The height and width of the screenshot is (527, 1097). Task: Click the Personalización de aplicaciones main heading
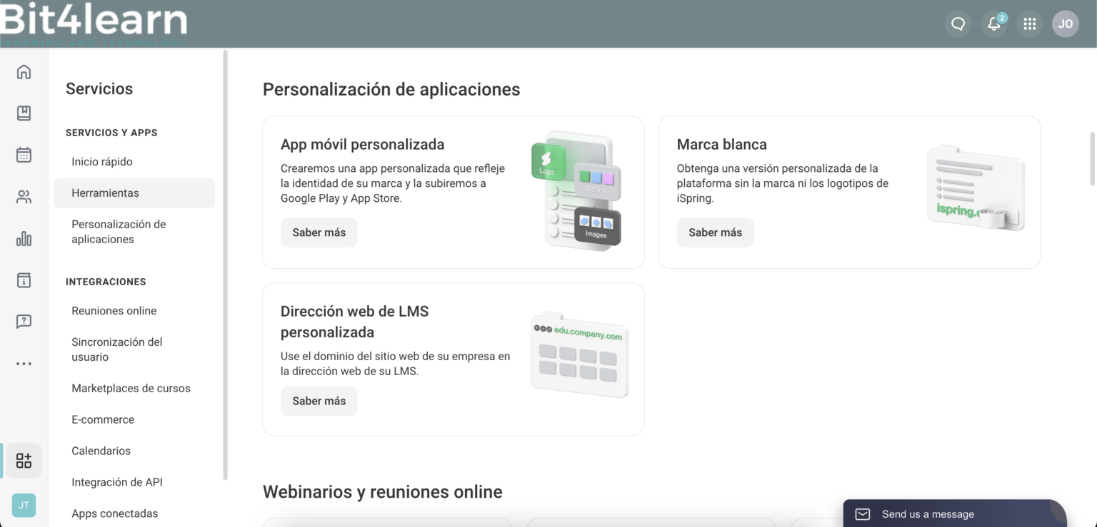click(391, 89)
